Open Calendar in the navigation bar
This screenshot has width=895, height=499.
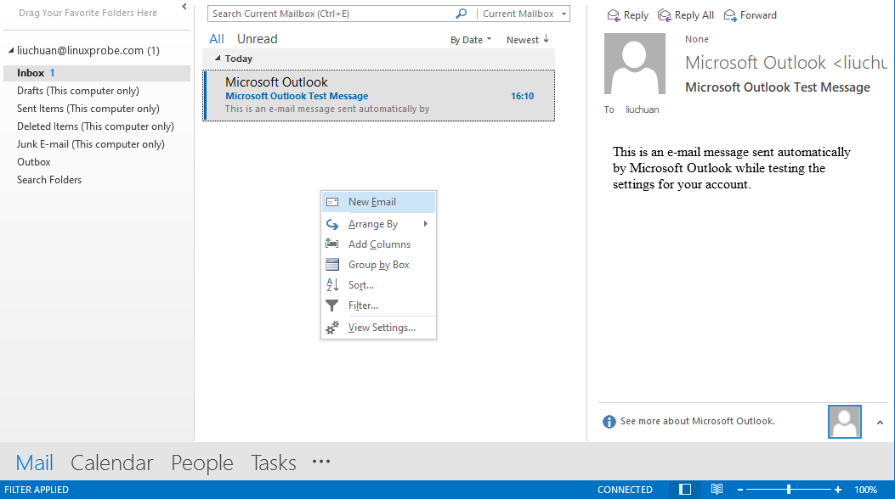[111, 463]
